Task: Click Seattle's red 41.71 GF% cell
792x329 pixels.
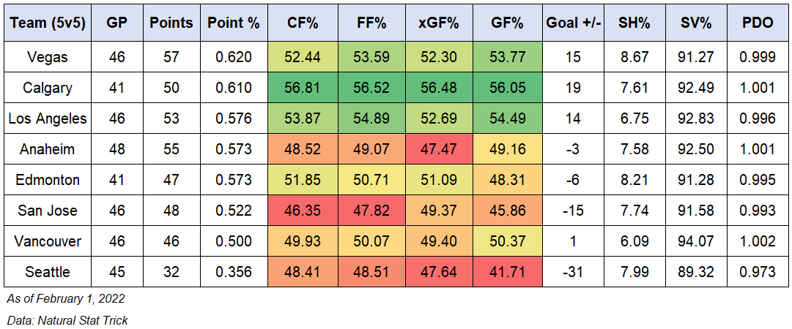Action: tap(508, 272)
